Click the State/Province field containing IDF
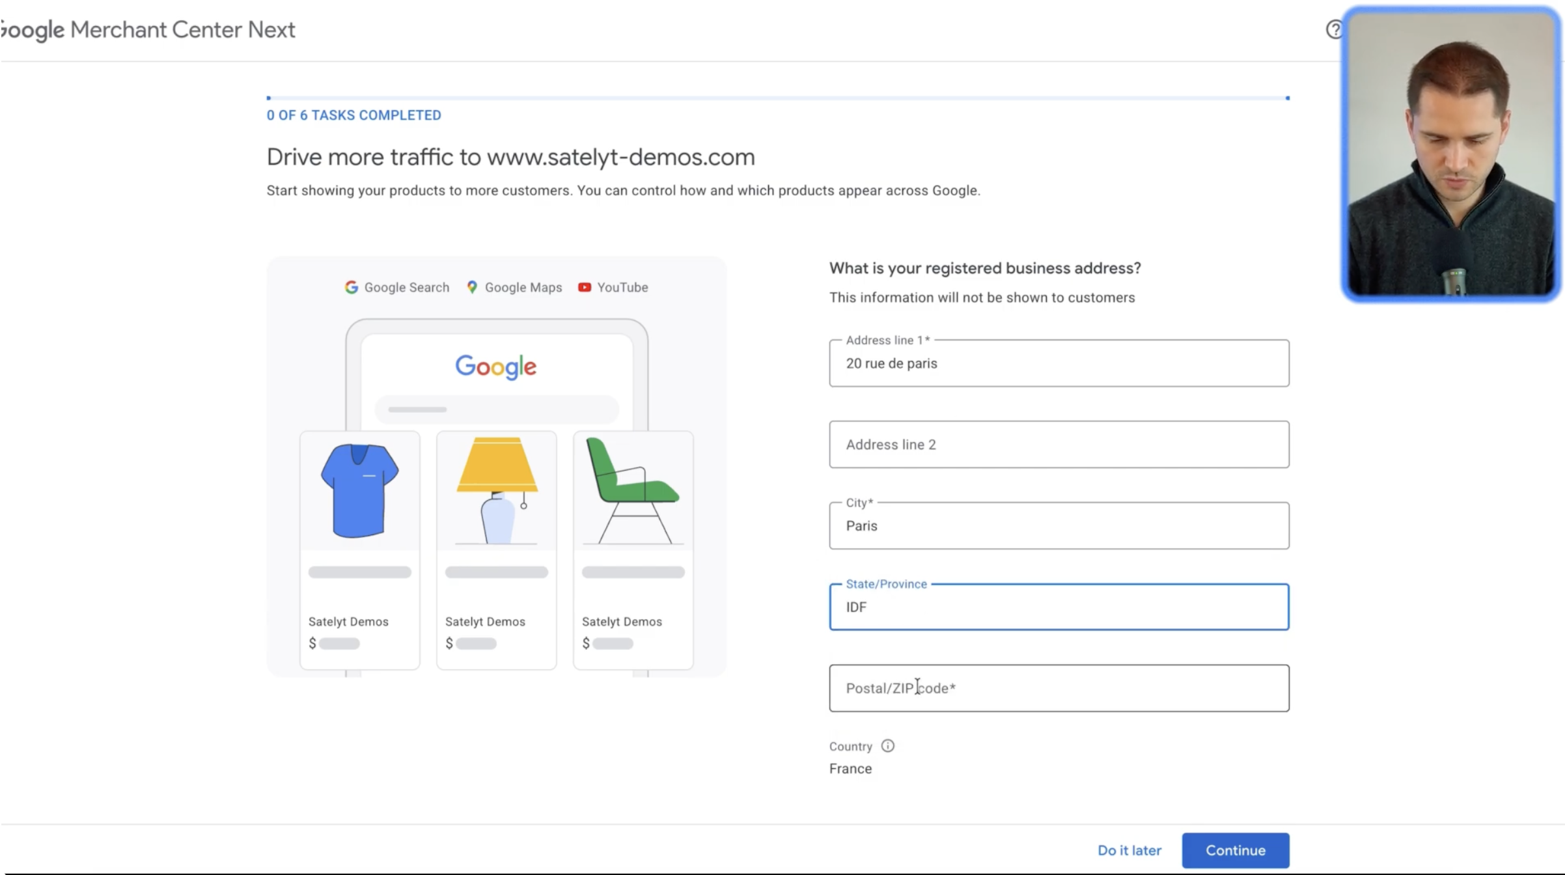This screenshot has width=1565, height=875. pyautogui.click(x=1059, y=607)
